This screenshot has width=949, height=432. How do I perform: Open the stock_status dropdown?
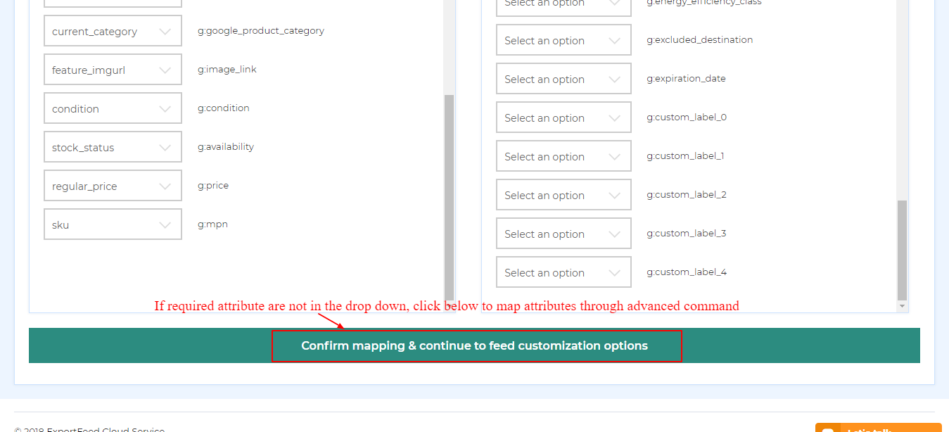click(x=113, y=147)
